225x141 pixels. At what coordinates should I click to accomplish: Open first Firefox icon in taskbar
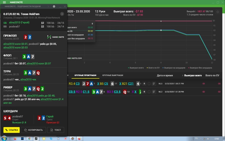pos(15,139)
